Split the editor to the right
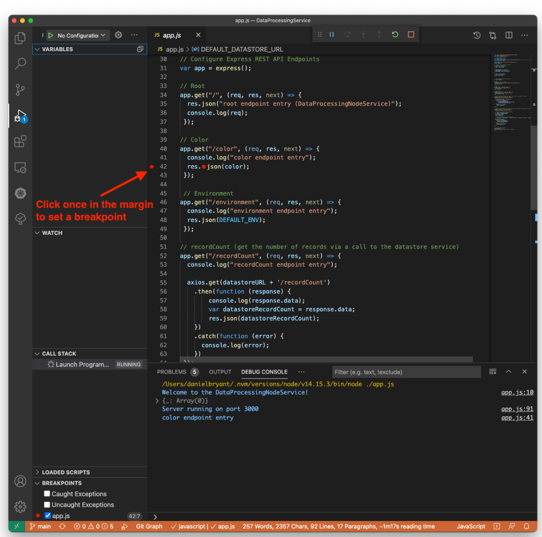Viewport: 542px width, 537px height. (x=509, y=35)
